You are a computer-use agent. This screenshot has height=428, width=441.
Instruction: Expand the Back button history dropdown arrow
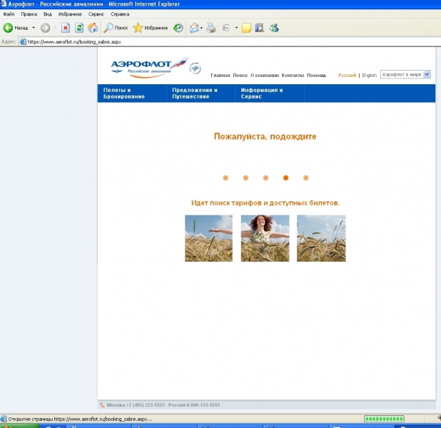pyautogui.click(x=34, y=28)
